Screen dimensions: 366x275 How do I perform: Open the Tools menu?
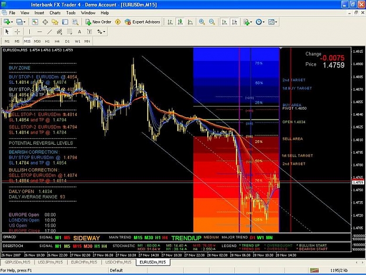71,13
